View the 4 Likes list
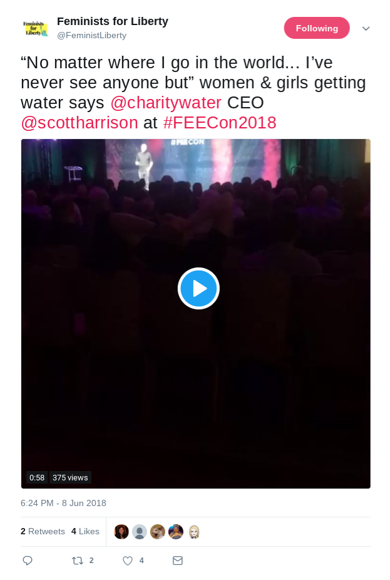390x580 pixels. [x=85, y=531]
